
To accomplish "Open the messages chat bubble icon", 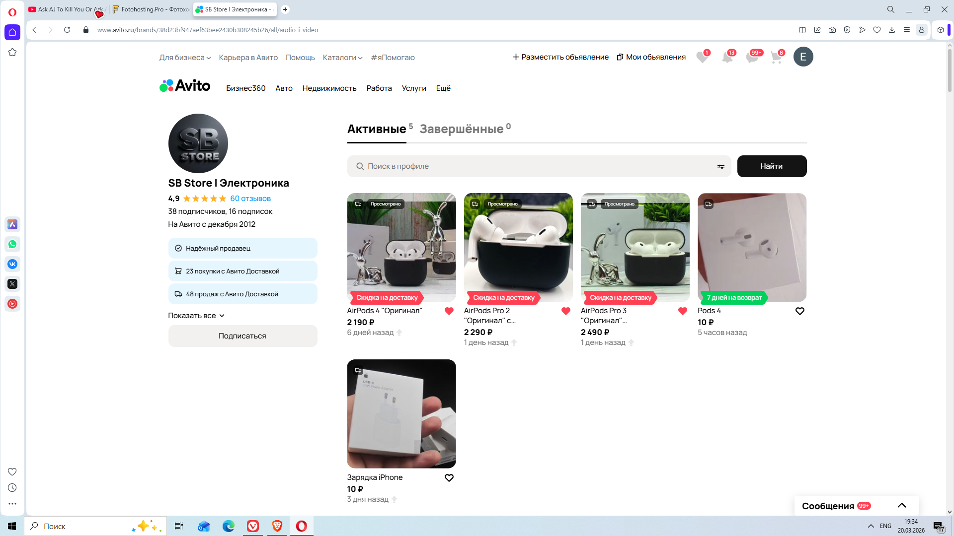I will click(x=752, y=57).
